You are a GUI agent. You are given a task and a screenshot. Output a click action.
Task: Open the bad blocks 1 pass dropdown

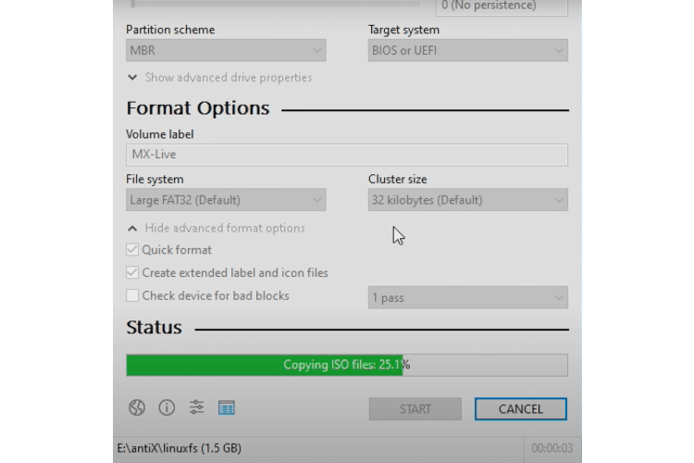coord(468,297)
